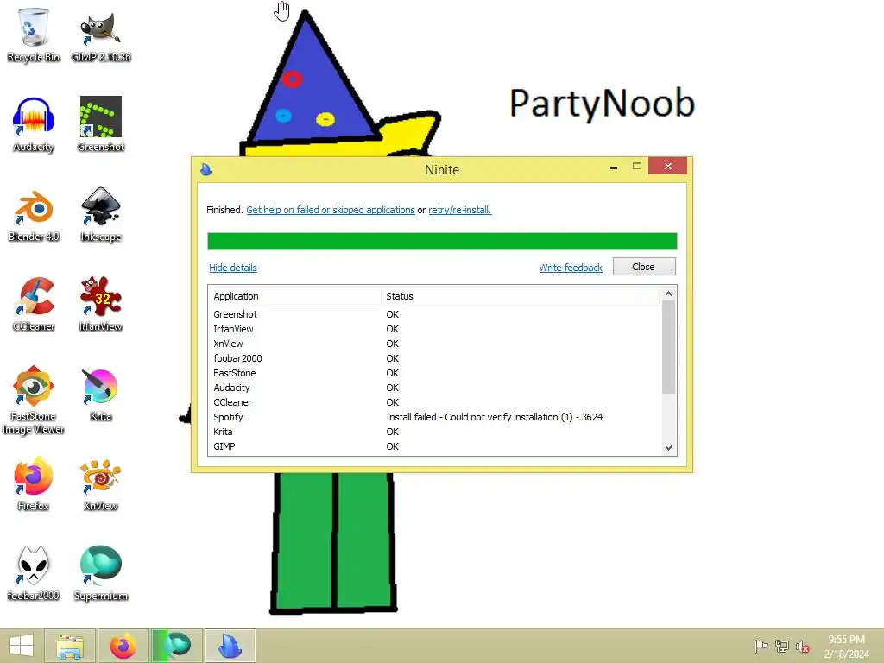Select the Krita desktop shortcut
This screenshot has width=884, height=663.
click(x=101, y=394)
